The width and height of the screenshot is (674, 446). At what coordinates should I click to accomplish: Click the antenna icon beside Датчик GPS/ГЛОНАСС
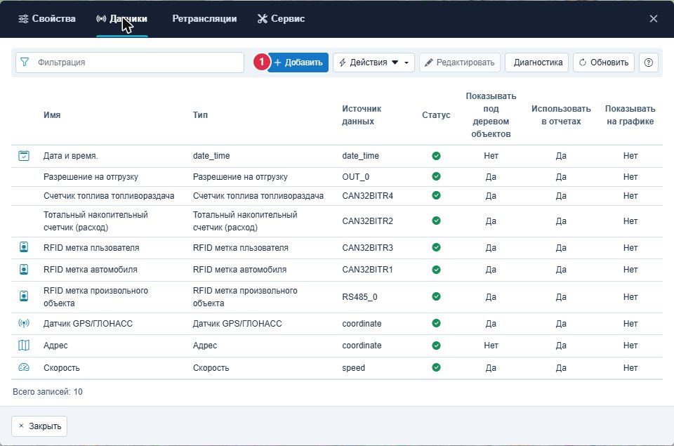(x=24, y=323)
